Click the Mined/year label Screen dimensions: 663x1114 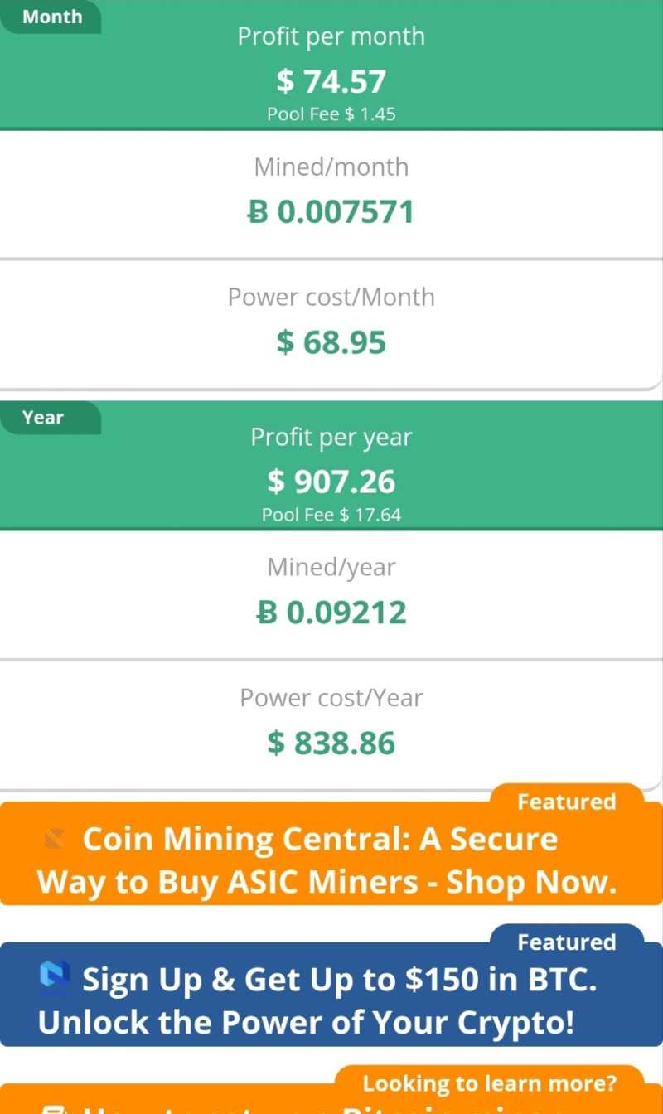[x=331, y=568]
